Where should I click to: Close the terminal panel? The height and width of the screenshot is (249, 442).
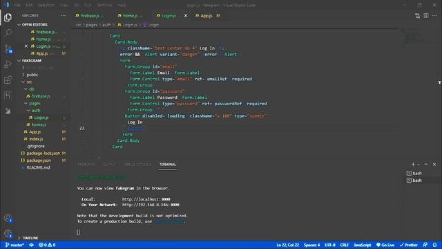click(x=434, y=165)
